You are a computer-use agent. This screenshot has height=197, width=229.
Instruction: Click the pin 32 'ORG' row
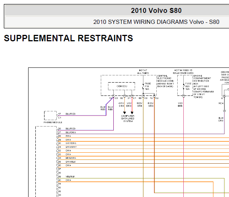click(65, 150)
